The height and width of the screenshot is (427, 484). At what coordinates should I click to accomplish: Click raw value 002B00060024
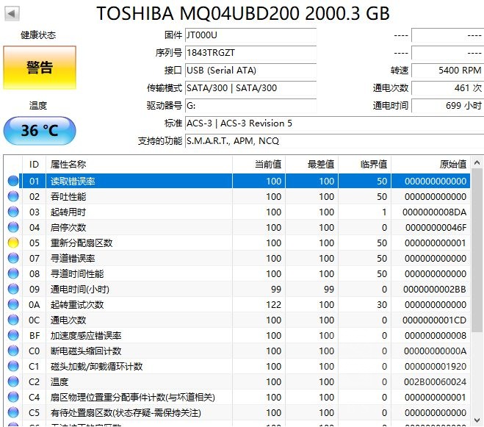coord(436,382)
